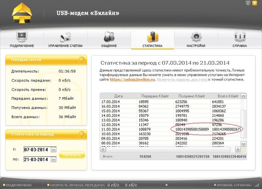Click the received value 2749775
Viewport: 262px width, 189px height.
(182, 106)
